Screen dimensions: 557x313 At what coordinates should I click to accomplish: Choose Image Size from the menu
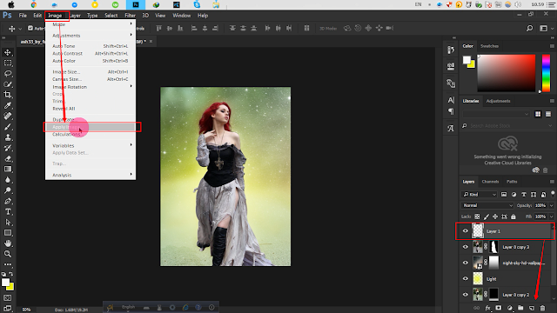[x=91, y=71]
